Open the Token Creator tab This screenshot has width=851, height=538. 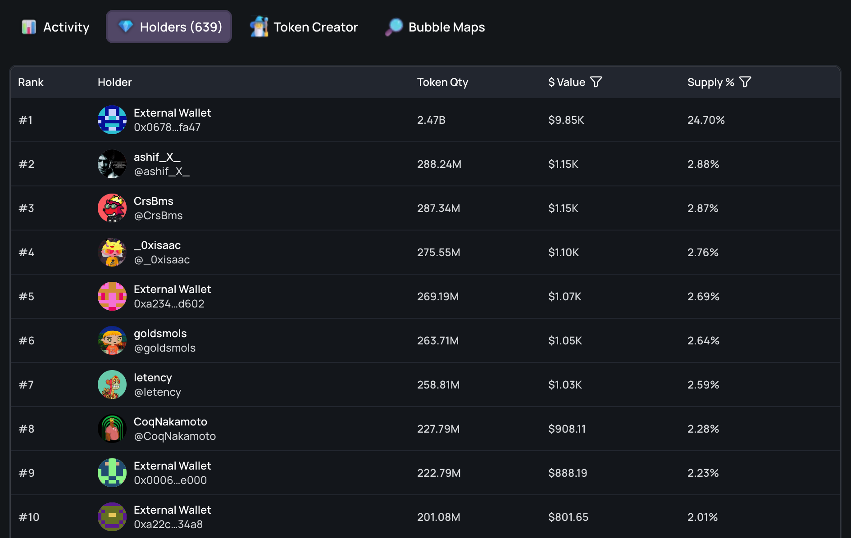click(x=304, y=27)
